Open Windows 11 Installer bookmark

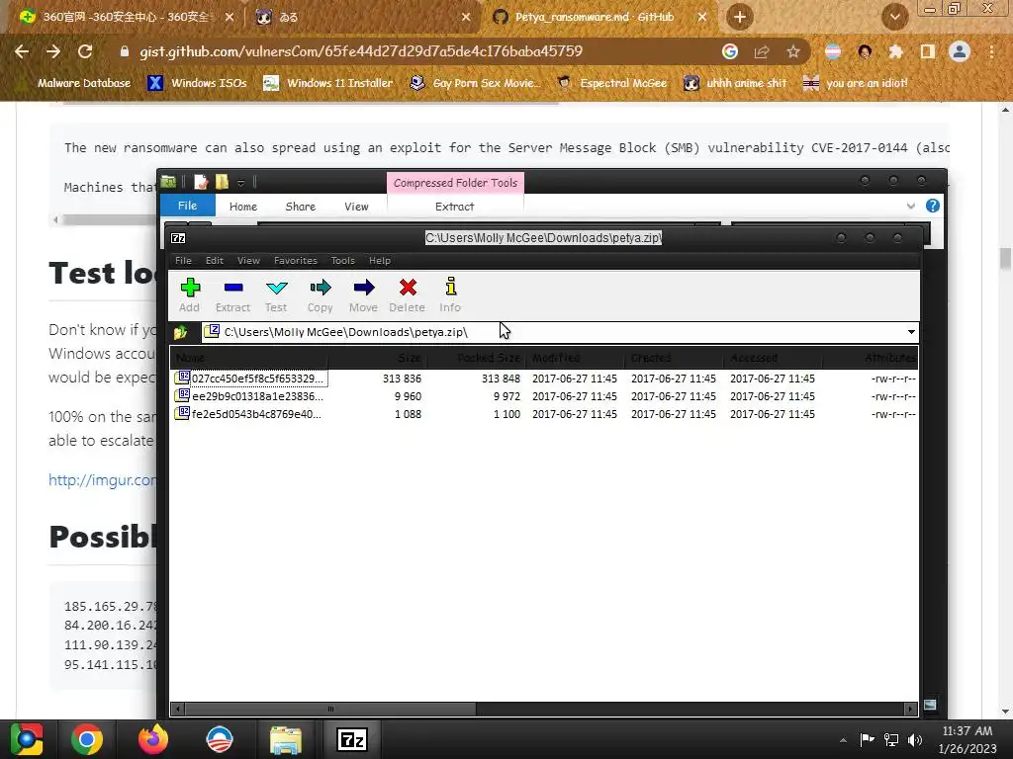point(328,83)
